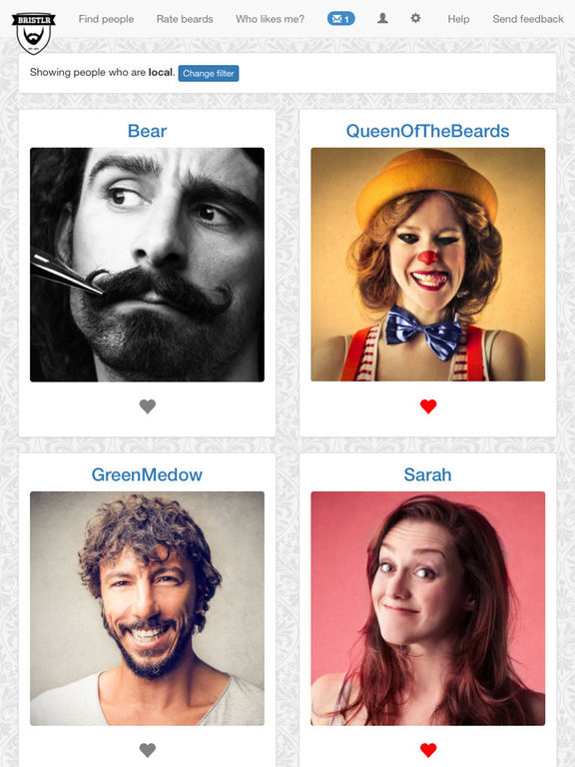Open the Find people menu item
575x767 pixels.
coord(106,19)
